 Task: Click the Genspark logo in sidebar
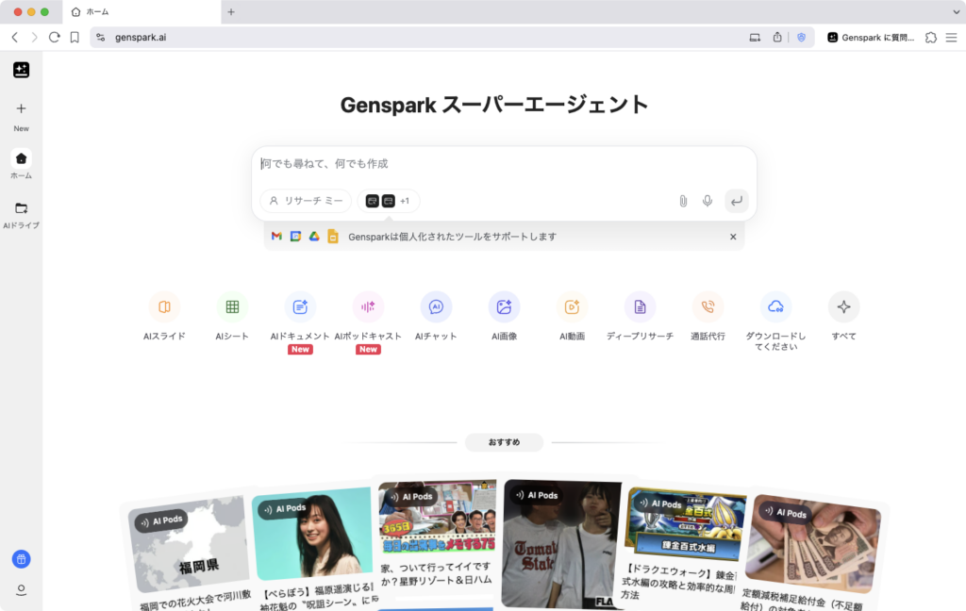click(x=21, y=70)
